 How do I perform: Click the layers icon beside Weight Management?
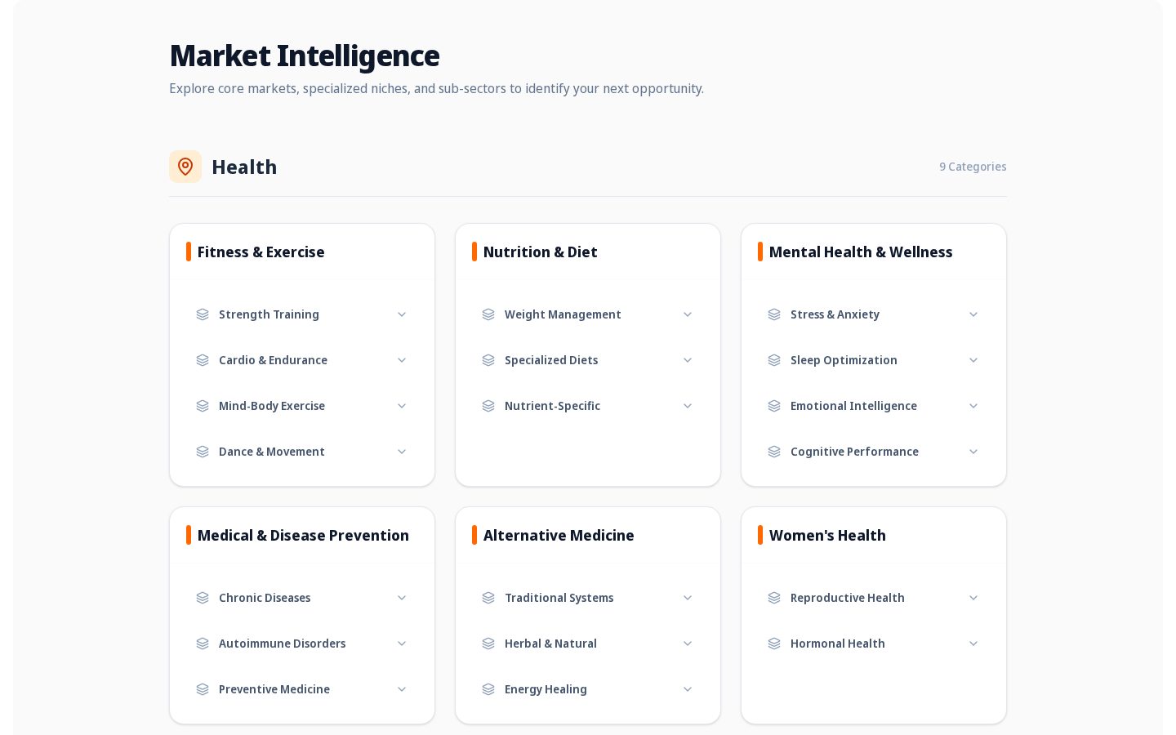pos(488,314)
